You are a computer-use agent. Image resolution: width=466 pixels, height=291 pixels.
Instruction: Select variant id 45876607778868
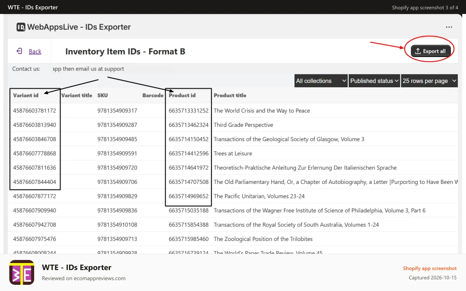[x=35, y=153]
